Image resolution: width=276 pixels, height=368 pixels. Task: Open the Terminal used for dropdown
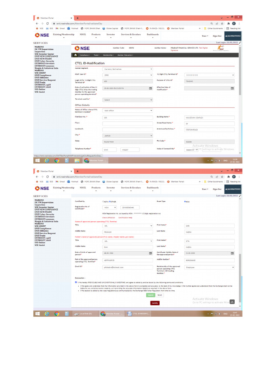coord(128,100)
